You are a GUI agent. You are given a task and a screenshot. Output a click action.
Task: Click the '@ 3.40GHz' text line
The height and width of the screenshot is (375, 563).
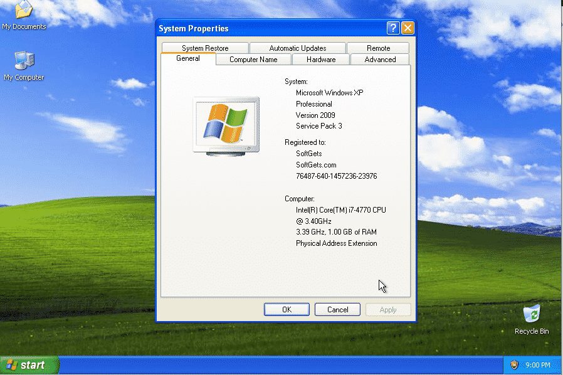313,221
